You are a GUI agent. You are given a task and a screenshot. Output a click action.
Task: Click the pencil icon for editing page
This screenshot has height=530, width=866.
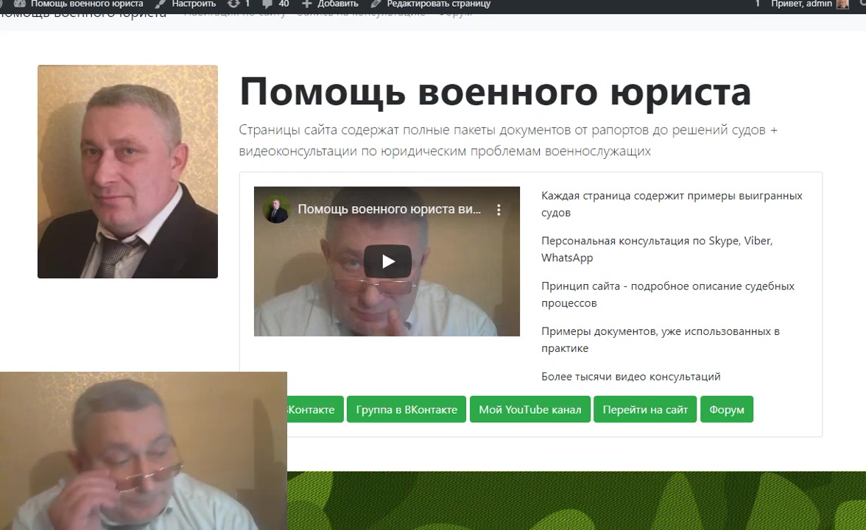pos(376,4)
